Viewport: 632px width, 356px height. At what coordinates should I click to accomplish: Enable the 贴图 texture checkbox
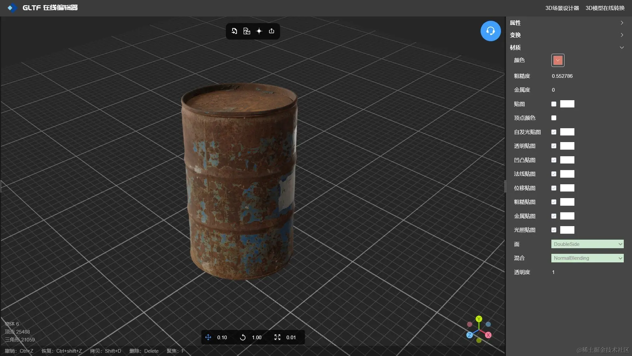tap(554, 104)
